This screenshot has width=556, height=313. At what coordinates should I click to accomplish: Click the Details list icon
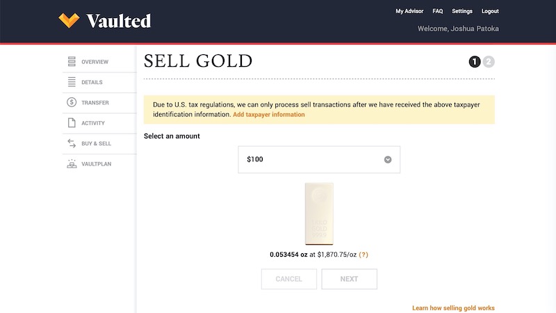point(72,82)
